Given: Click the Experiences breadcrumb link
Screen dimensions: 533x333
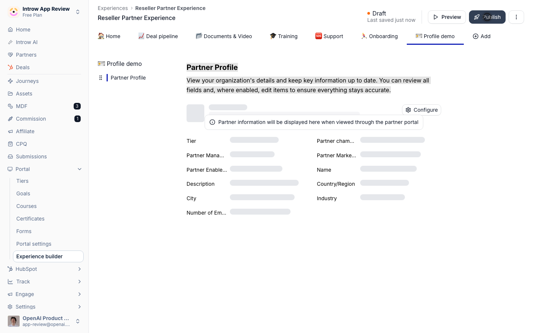Looking at the screenshot, I should (x=113, y=8).
